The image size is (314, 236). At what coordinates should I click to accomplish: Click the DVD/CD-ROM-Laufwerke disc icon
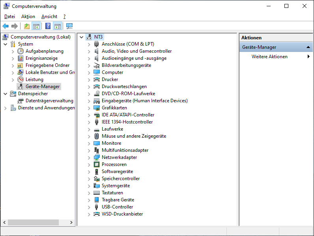97,94
